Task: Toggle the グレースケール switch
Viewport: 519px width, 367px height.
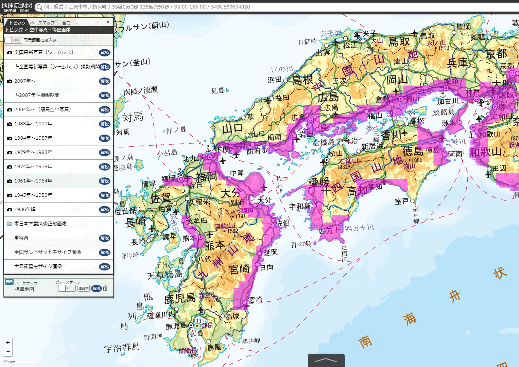Action: click(66, 288)
